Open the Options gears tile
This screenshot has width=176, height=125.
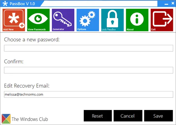point(88,20)
